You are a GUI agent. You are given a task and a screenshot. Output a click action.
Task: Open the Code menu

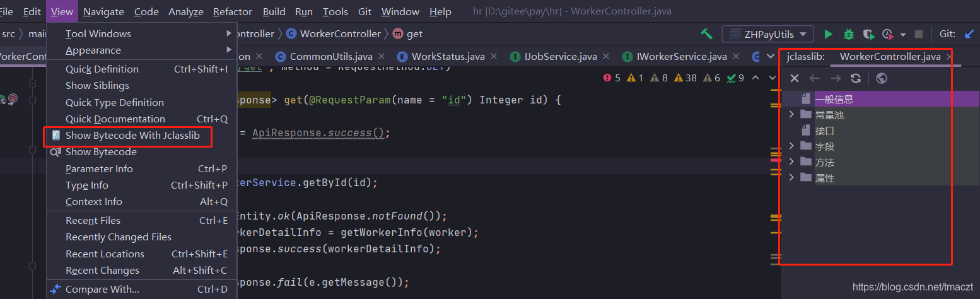(x=146, y=12)
